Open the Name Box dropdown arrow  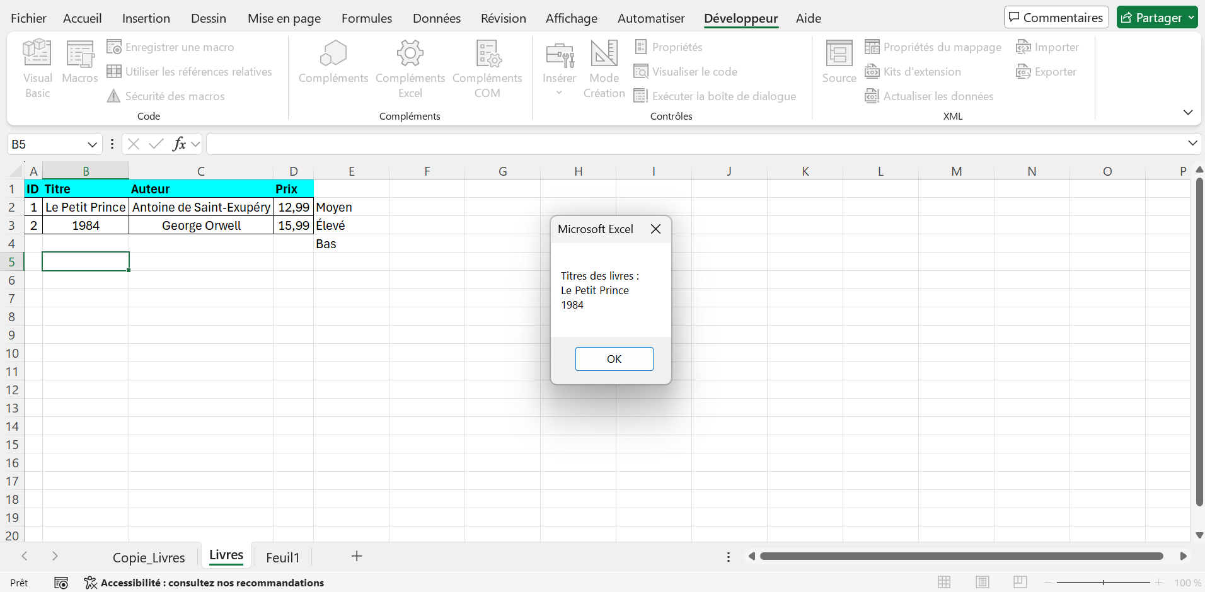[x=92, y=145]
